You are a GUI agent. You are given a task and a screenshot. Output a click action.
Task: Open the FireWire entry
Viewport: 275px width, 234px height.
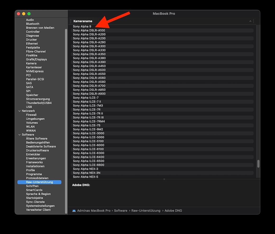click(31, 56)
